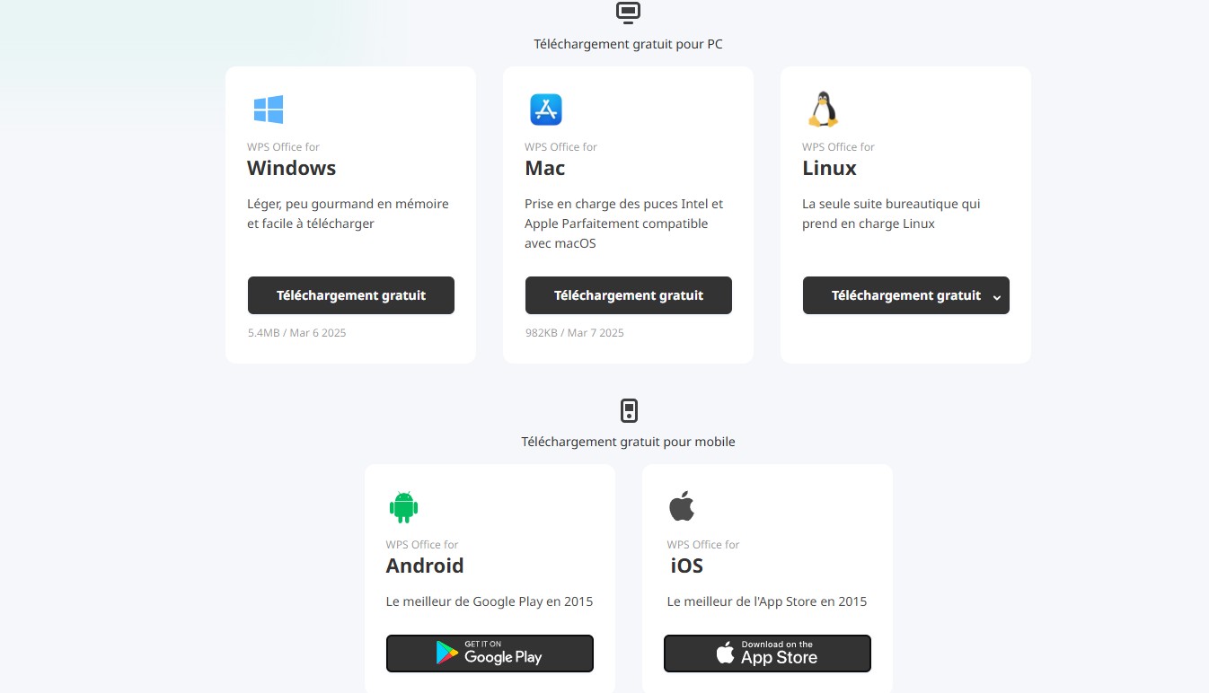Click the Google Play triangle logo
The width and height of the screenshot is (1209, 693).
[x=446, y=654]
